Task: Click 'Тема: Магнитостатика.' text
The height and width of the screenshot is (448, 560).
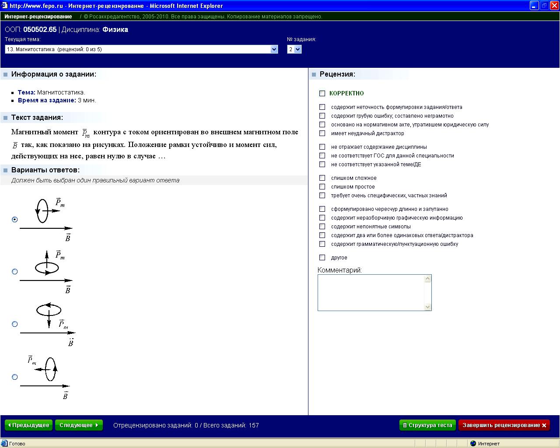Action: [52, 93]
